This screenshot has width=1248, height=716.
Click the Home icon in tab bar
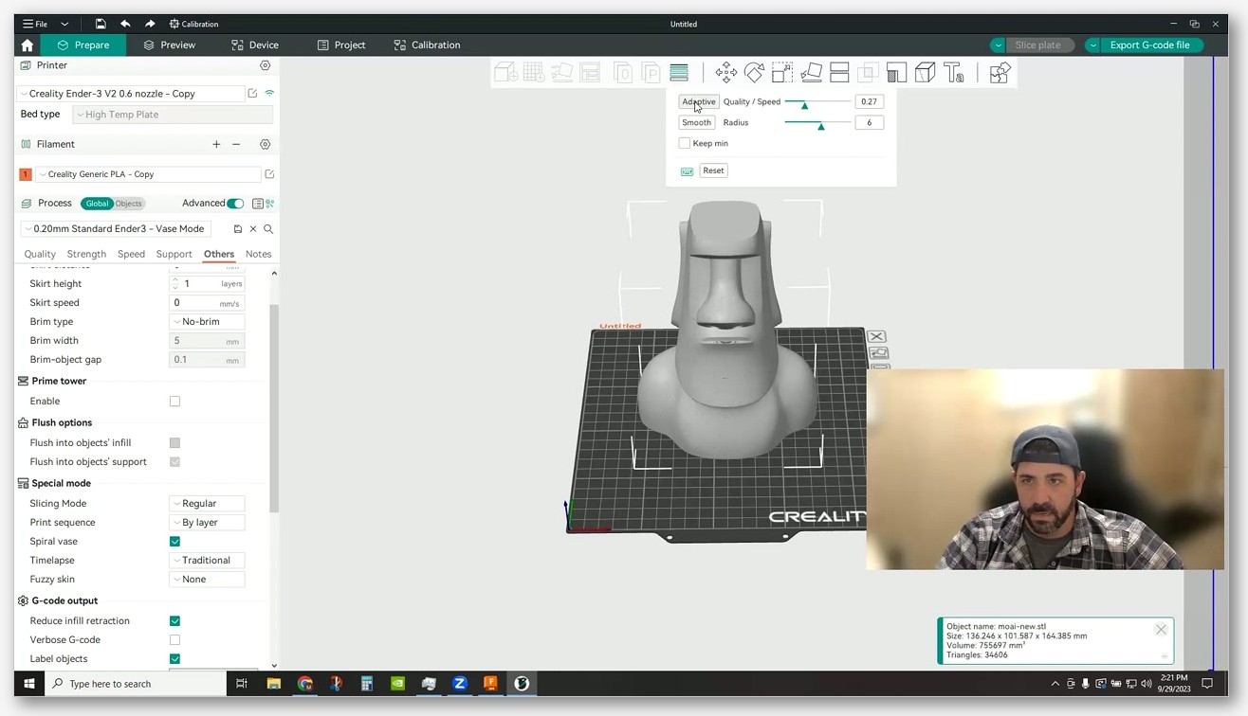28,45
